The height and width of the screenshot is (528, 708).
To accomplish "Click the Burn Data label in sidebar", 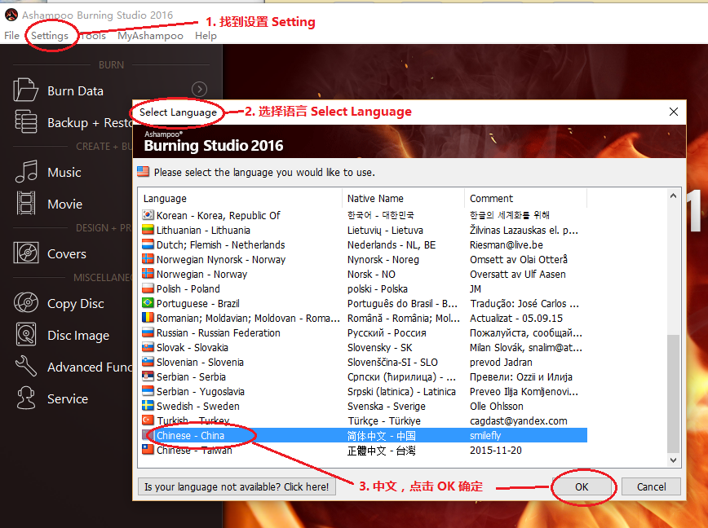I will pyautogui.click(x=75, y=90).
